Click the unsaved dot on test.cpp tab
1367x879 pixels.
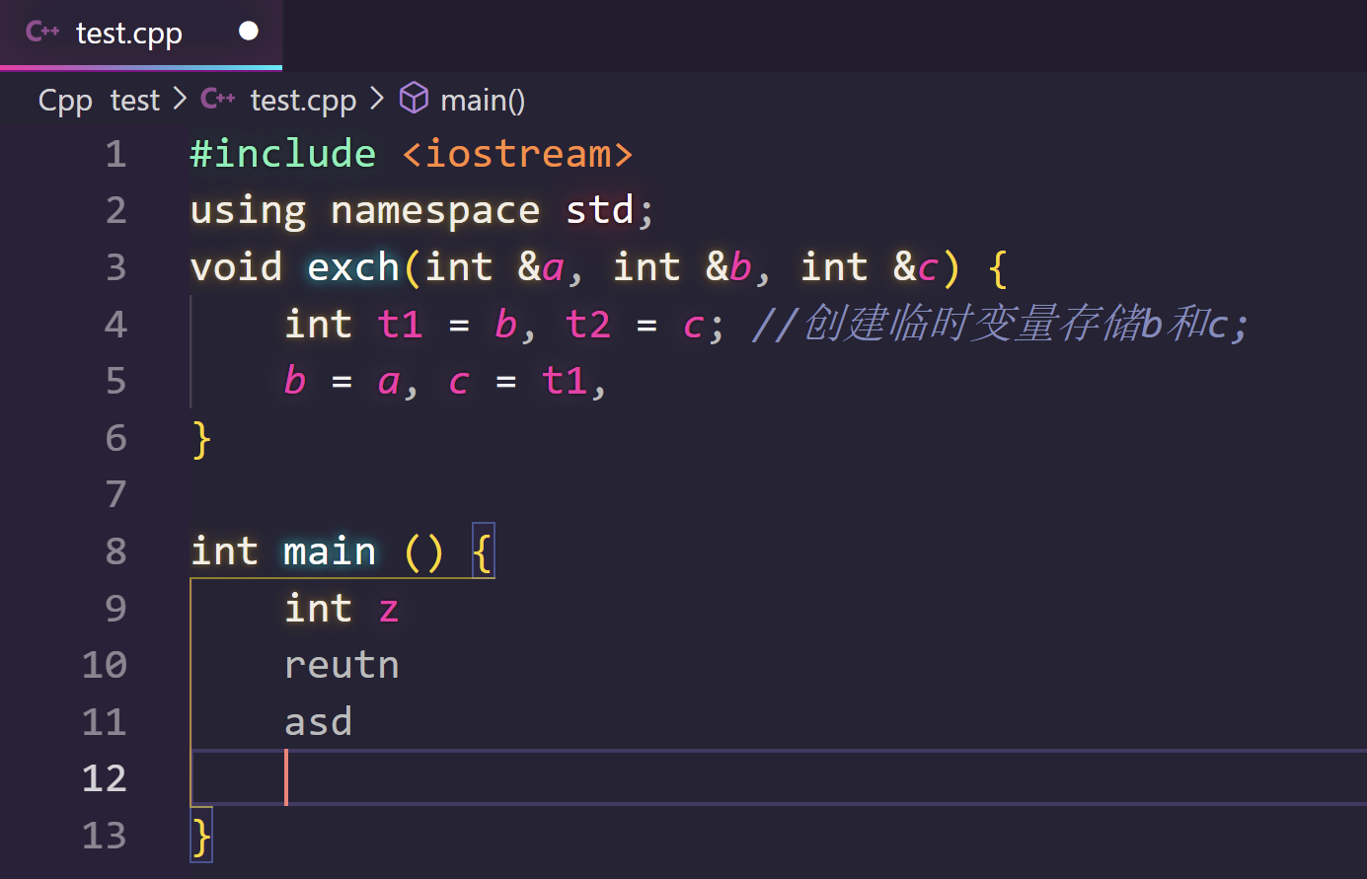tap(249, 32)
